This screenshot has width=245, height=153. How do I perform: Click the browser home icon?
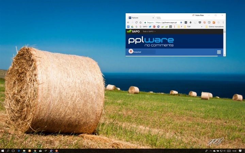click(x=141, y=22)
